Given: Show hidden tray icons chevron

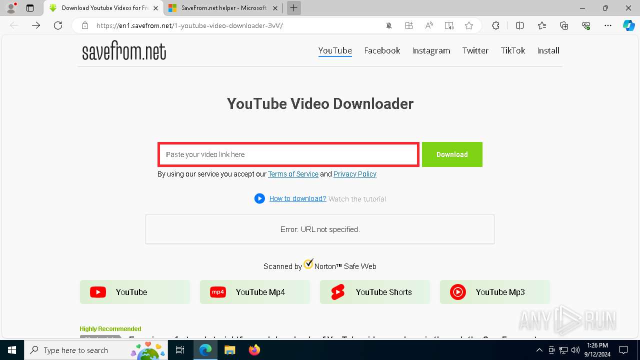Looking at the screenshot, I should [539, 350].
